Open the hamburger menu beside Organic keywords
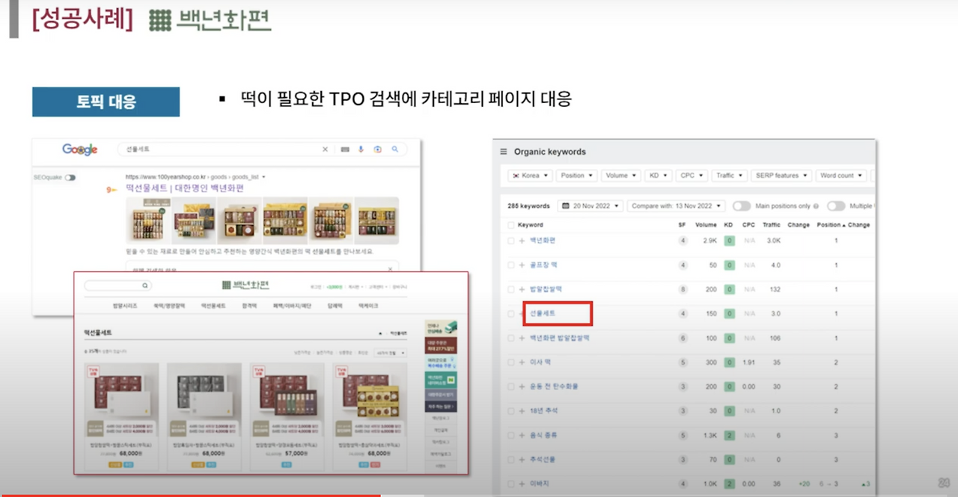 pos(504,152)
